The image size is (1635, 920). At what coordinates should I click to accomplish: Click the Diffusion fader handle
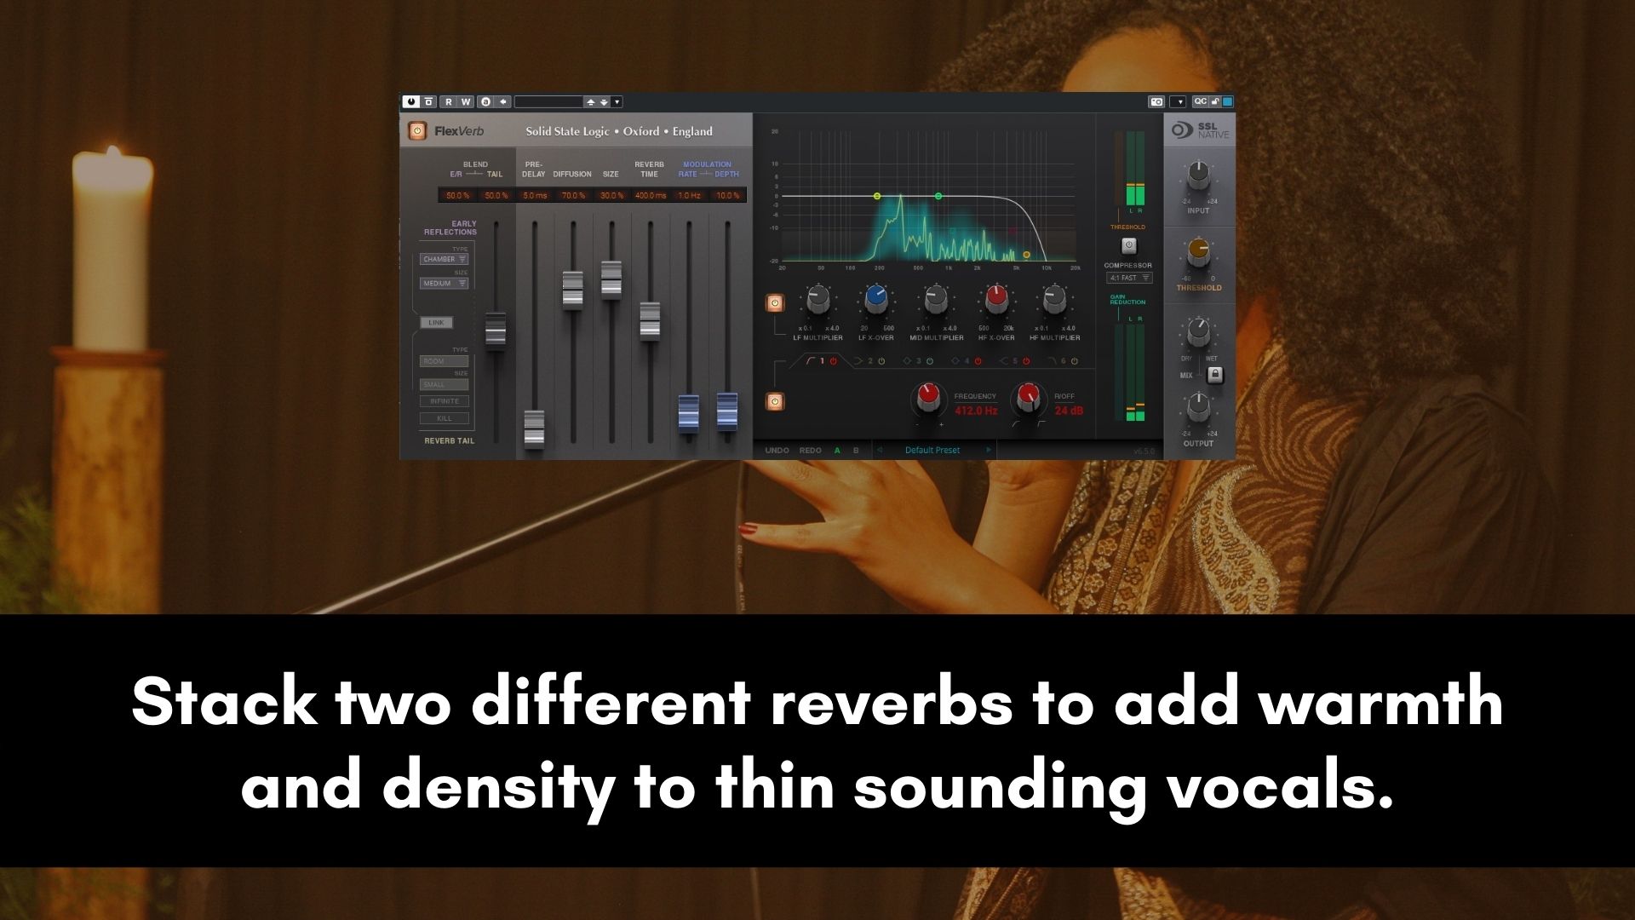click(x=572, y=289)
